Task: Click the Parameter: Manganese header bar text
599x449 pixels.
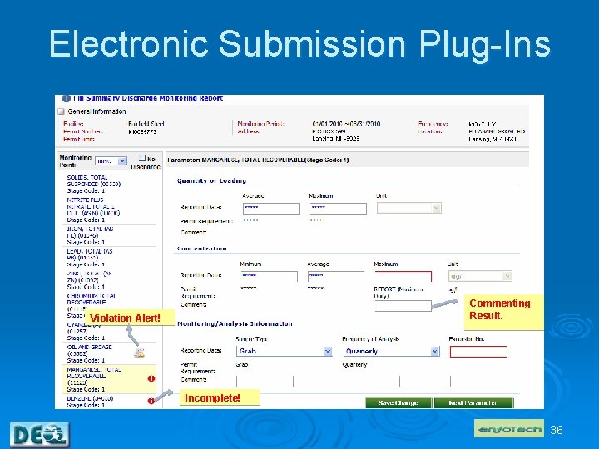Action: tap(258, 160)
